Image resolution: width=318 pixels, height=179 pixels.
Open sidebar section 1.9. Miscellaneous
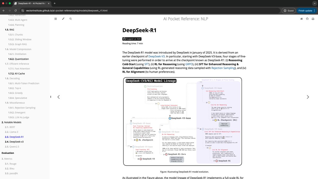pos(15,103)
